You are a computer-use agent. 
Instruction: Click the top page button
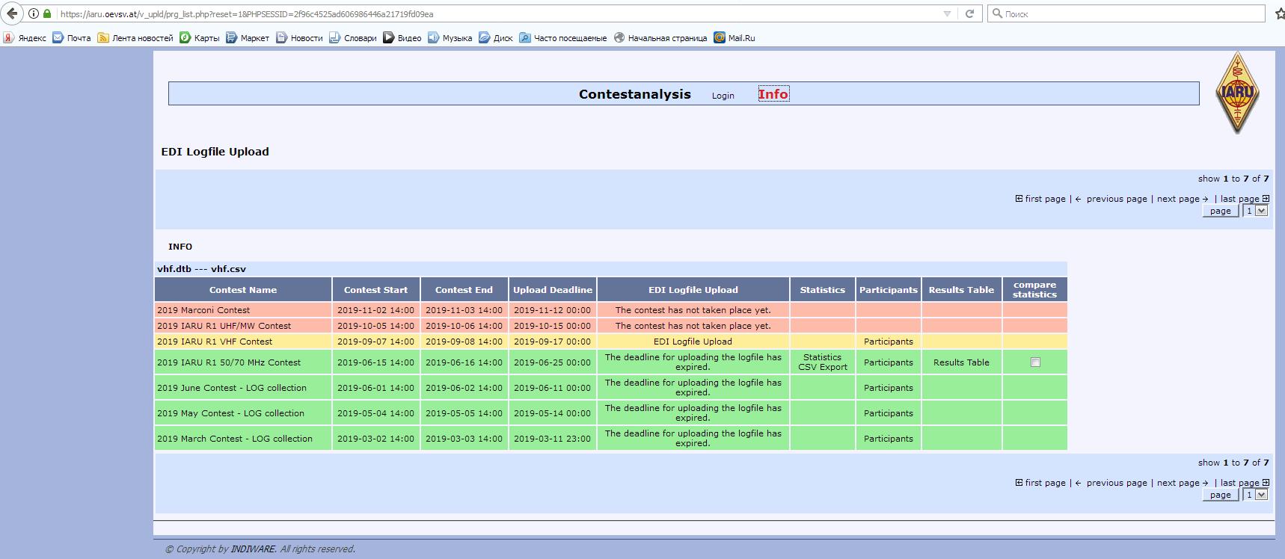pos(1220,211)
